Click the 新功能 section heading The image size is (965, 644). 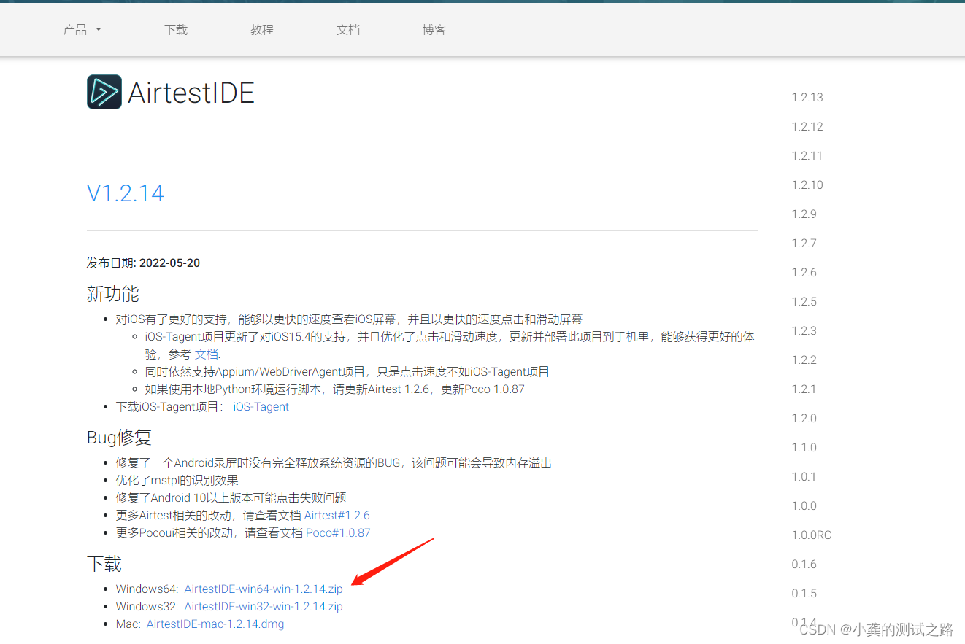113,294
